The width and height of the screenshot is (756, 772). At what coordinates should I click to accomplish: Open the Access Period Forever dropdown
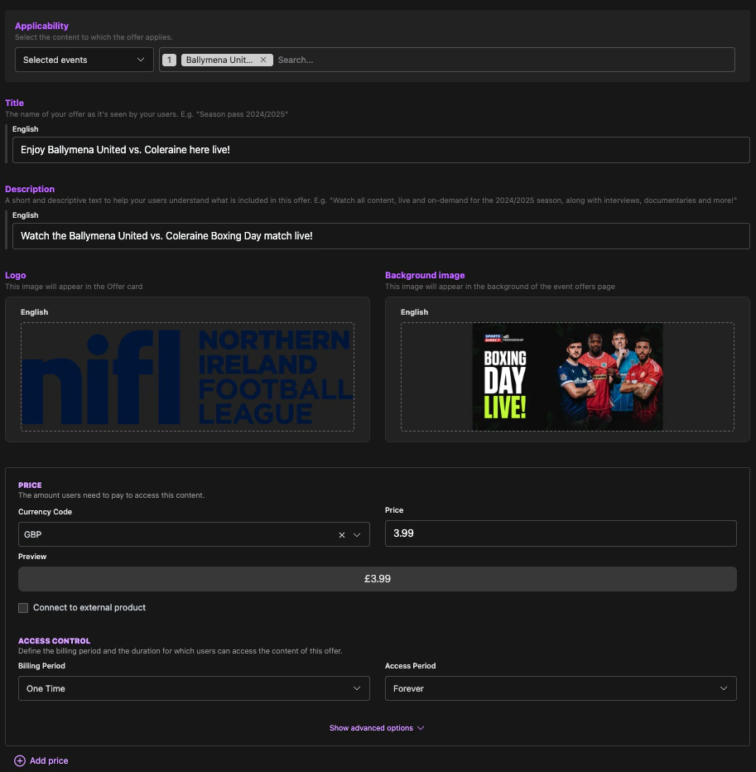point(561,688)
